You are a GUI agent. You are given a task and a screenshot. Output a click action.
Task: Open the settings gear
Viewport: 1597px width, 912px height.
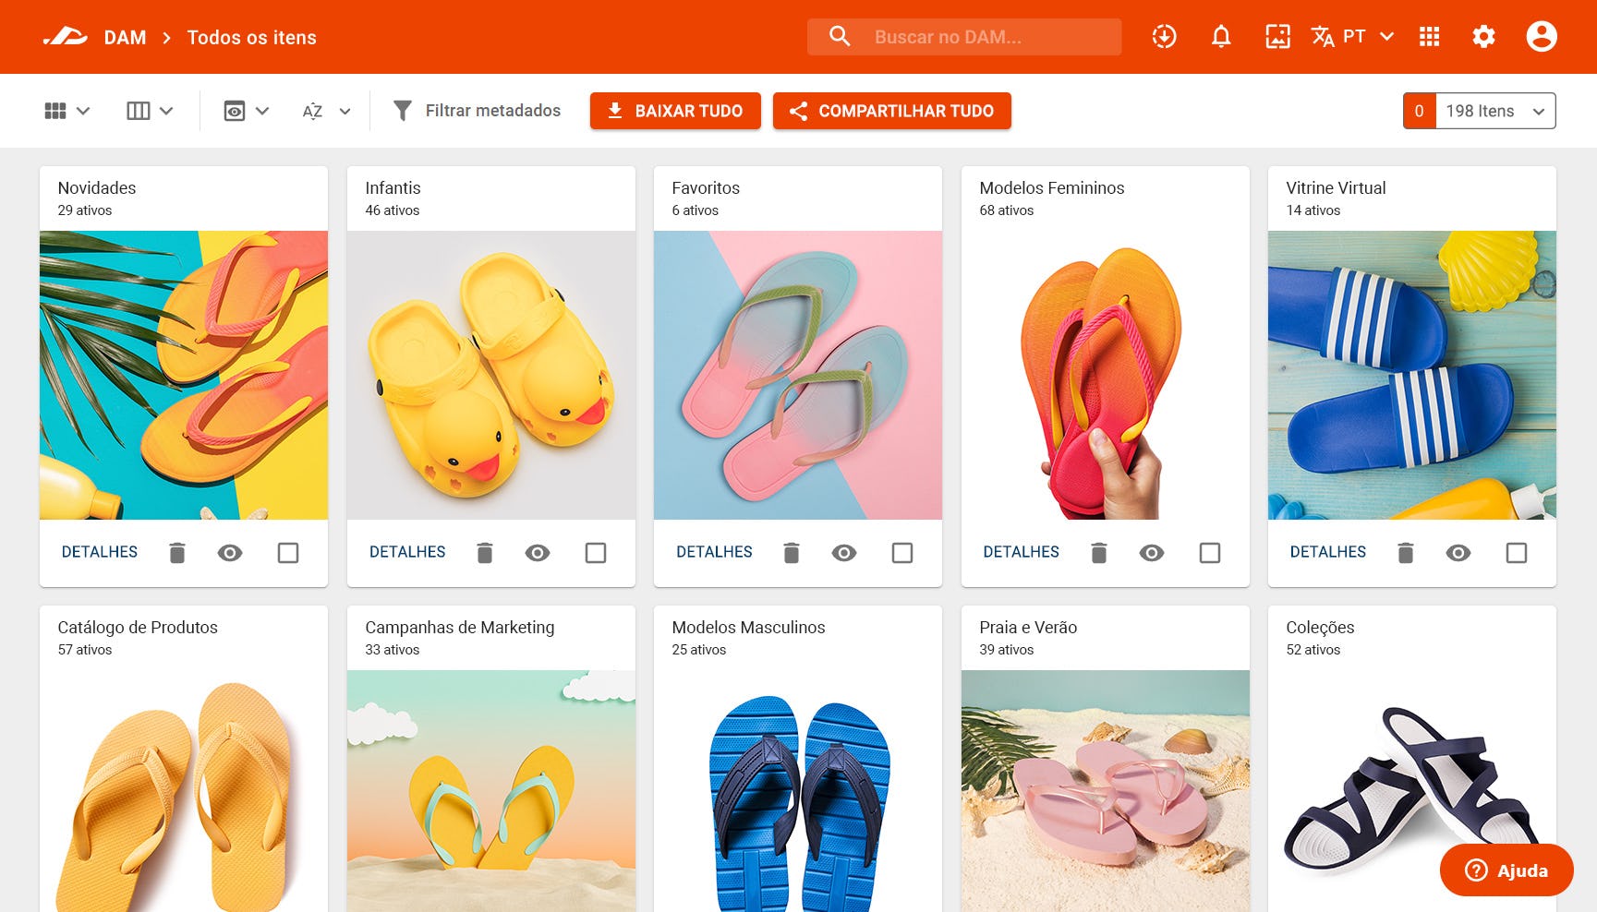(1483, 37)
